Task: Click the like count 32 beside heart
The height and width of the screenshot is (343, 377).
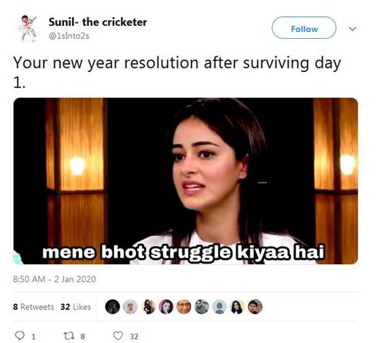Action: 134,336
